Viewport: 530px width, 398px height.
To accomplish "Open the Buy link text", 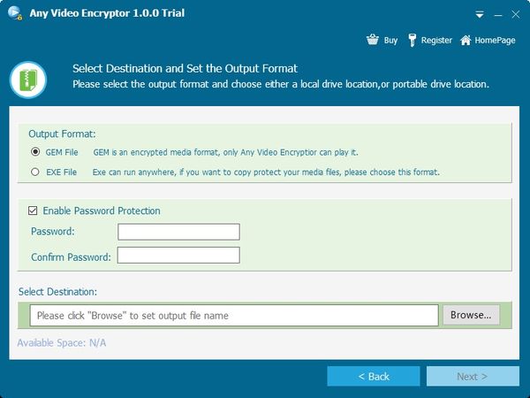I will [390, 41].
